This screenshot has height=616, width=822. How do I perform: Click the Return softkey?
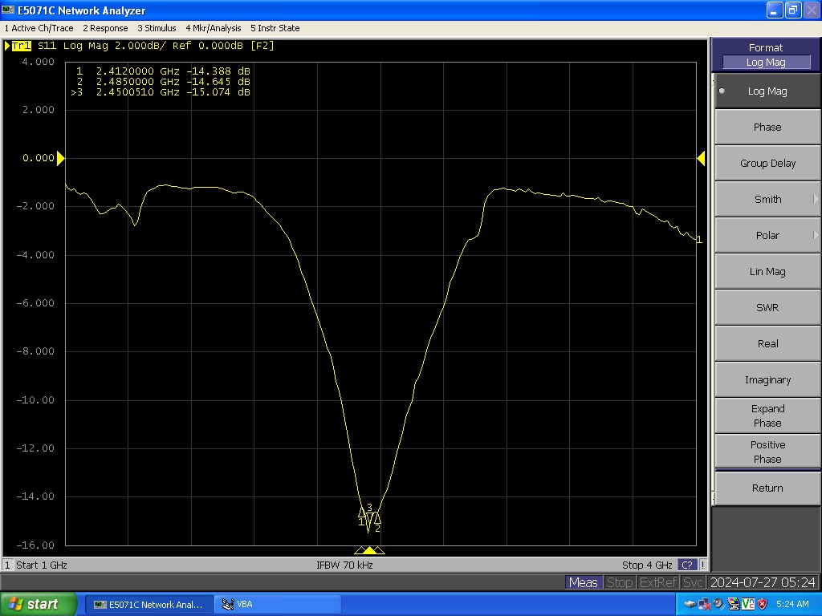click(767, 488)
